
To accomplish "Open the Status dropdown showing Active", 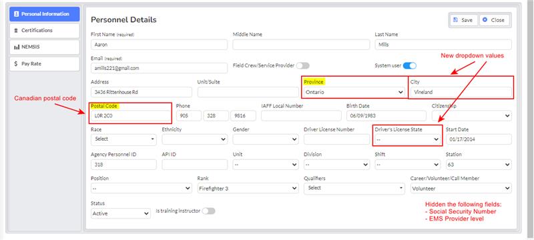I will tap(121, 213).
